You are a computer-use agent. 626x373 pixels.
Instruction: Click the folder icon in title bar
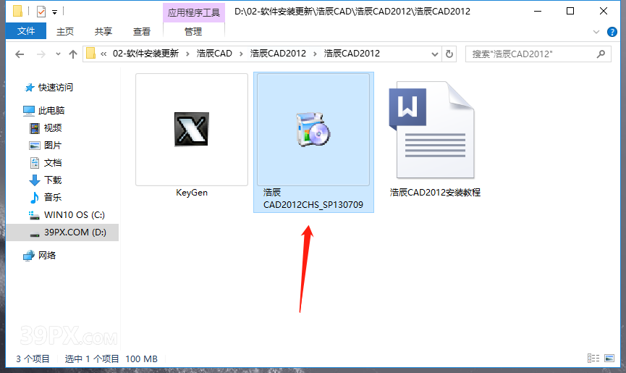click(17, 11)
